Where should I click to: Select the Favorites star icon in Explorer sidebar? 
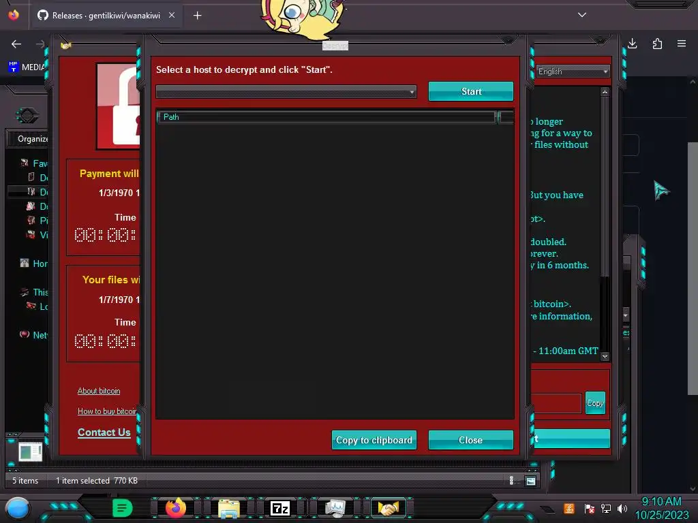tap(24, 163)
